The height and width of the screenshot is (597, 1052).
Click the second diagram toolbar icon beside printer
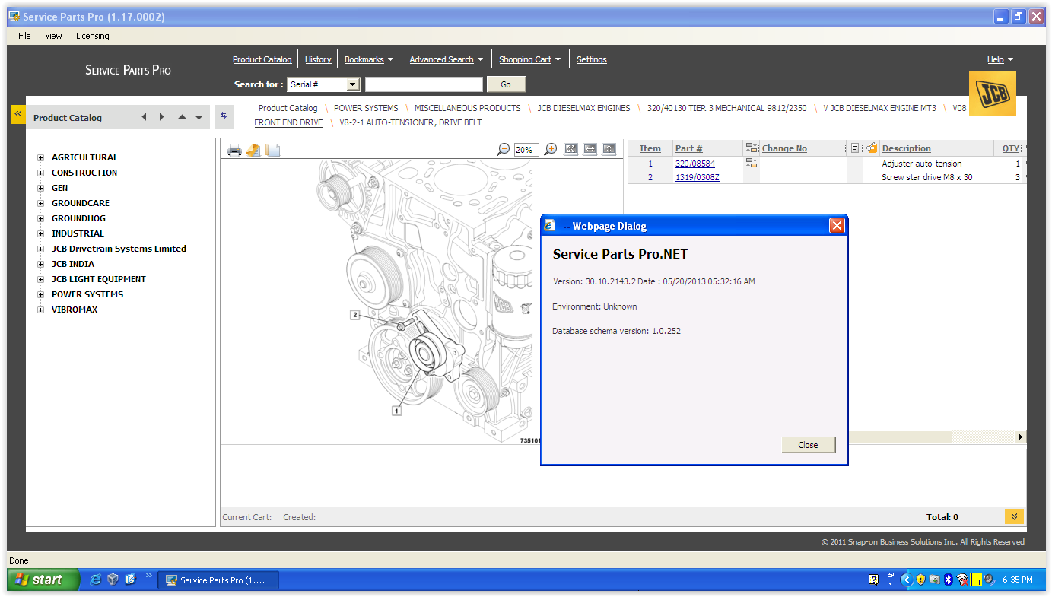[x=253, y=150]
